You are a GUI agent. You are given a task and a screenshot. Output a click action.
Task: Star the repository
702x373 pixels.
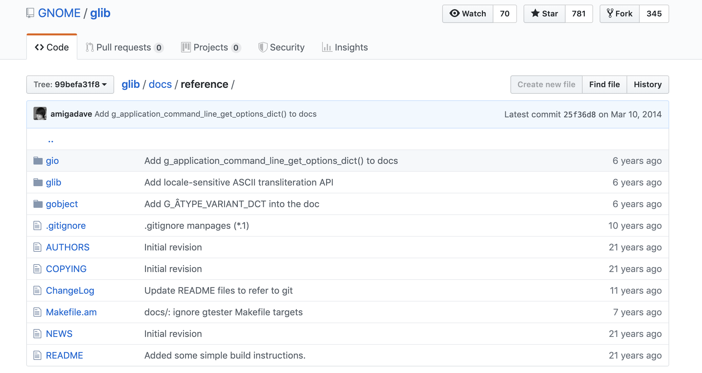(545, 14)
